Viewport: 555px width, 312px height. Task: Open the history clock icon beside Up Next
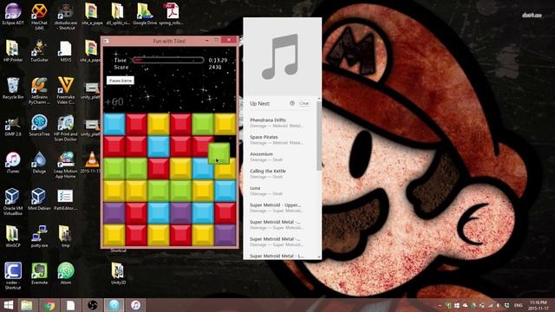click(x=292, y=103)
